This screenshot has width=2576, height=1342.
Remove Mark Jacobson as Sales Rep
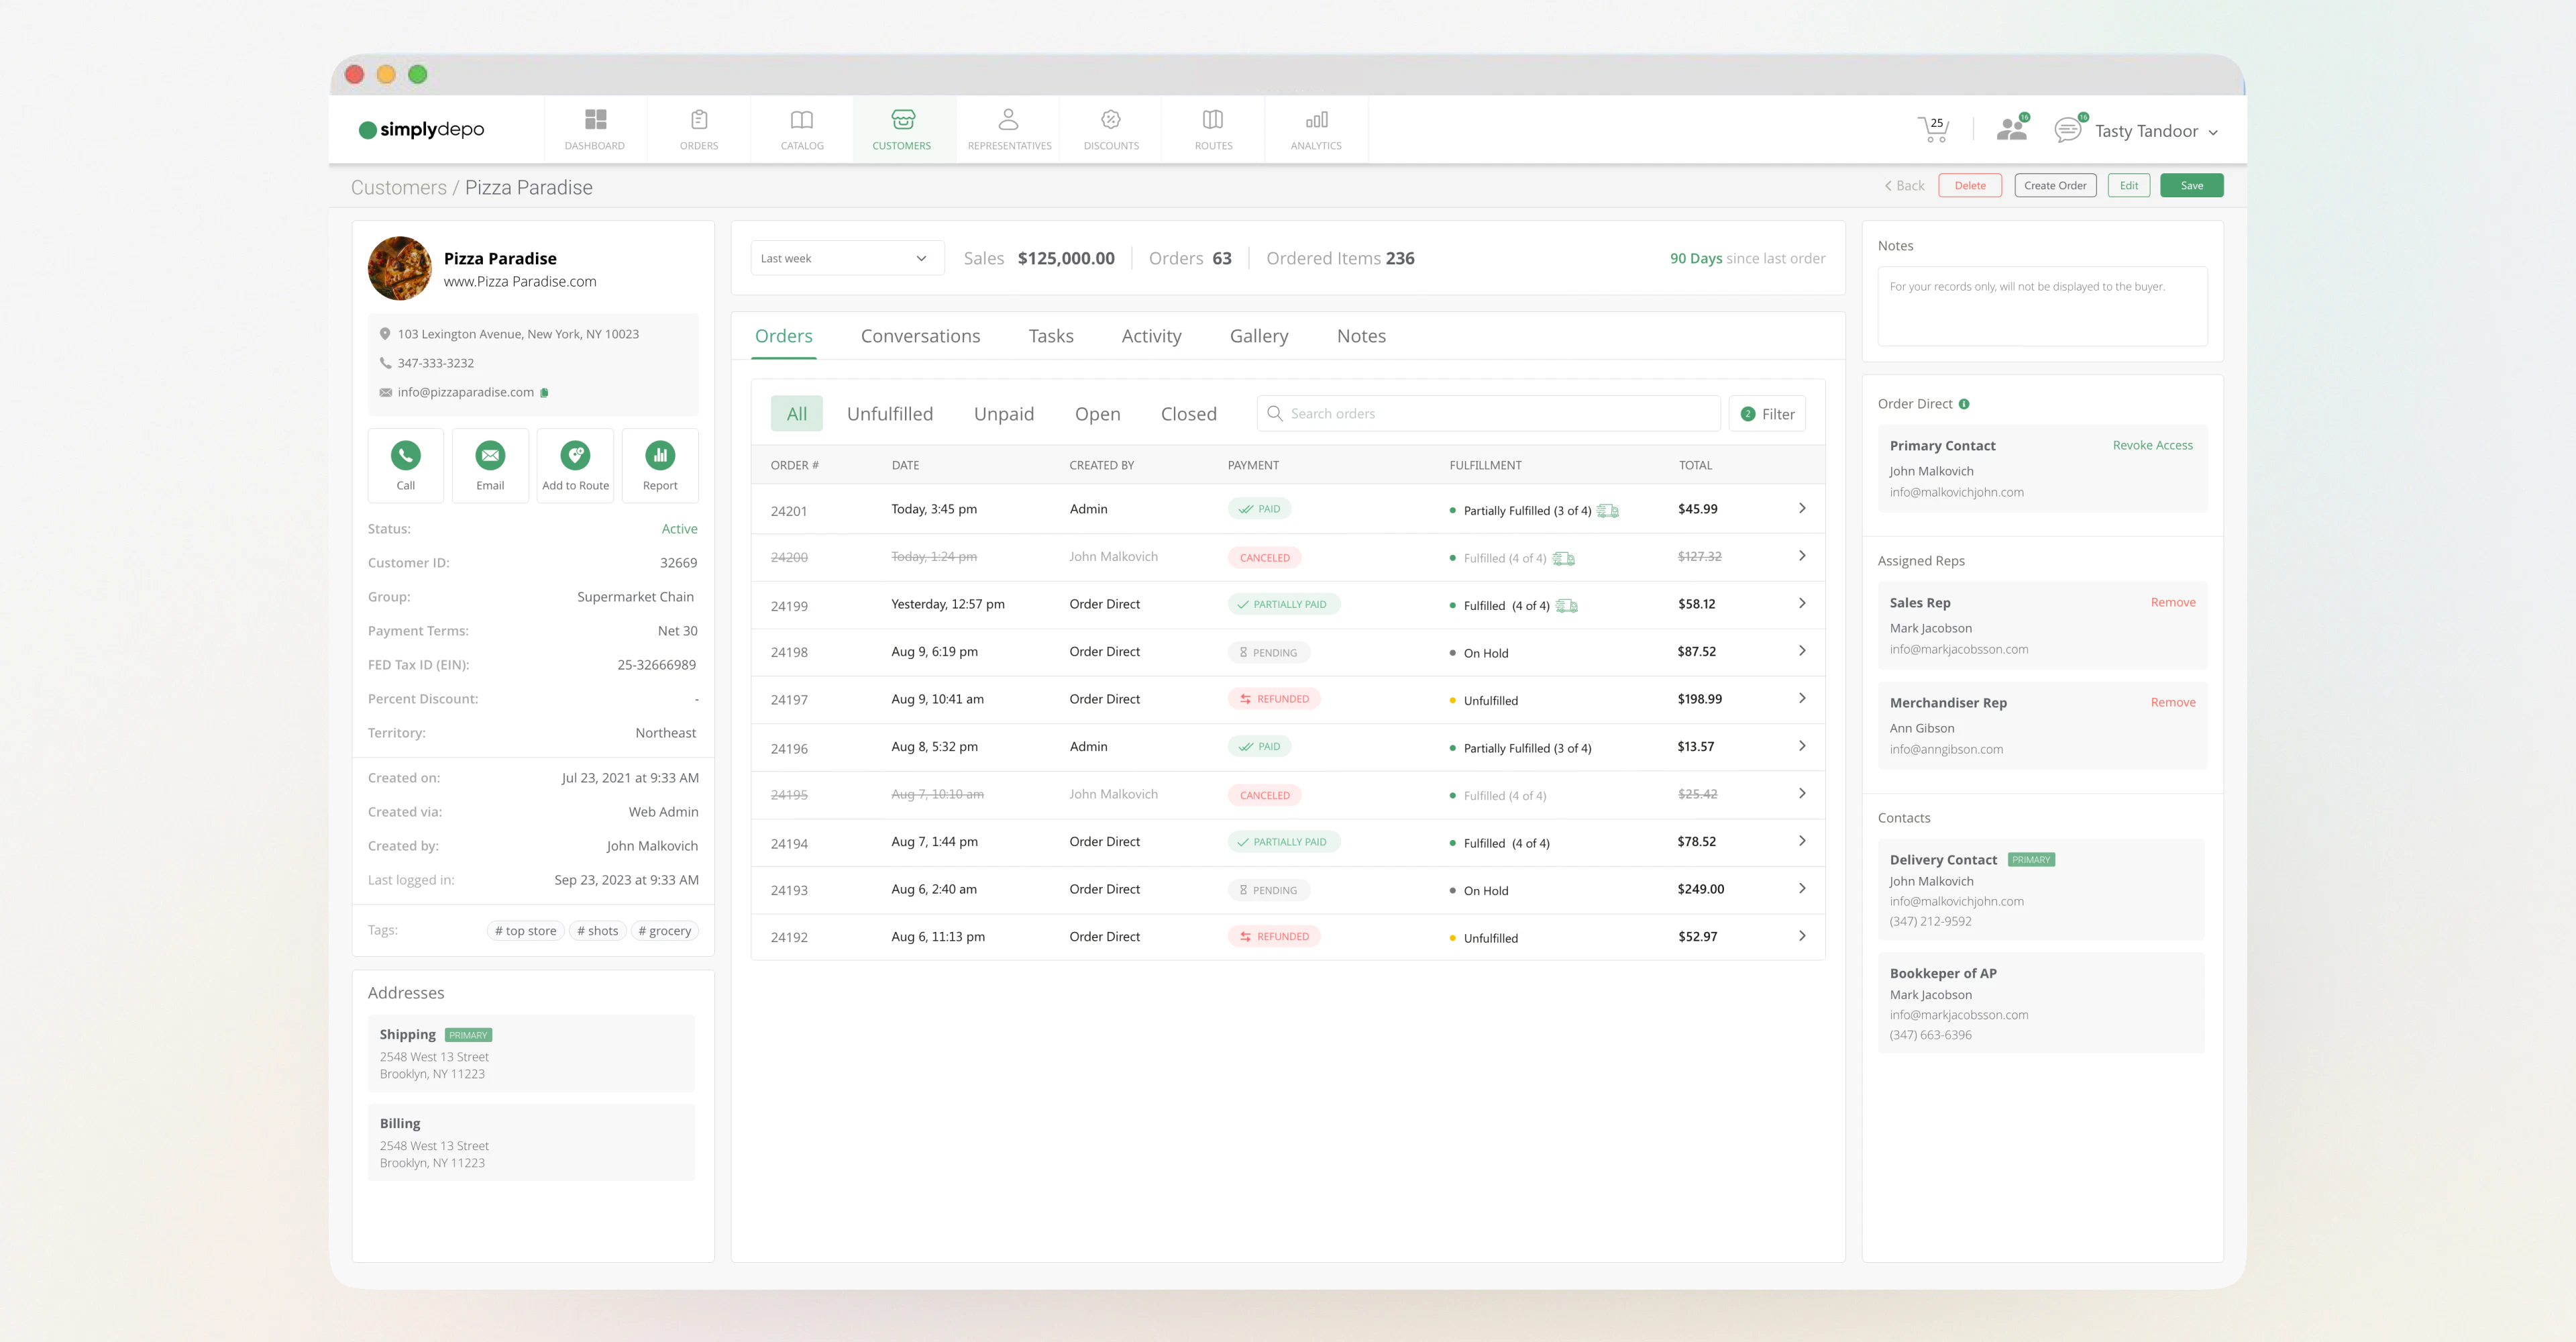2173,602
